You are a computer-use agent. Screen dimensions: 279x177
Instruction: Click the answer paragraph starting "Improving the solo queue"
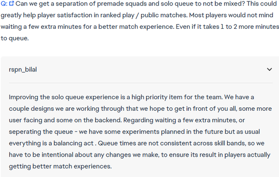pos(140,132)
